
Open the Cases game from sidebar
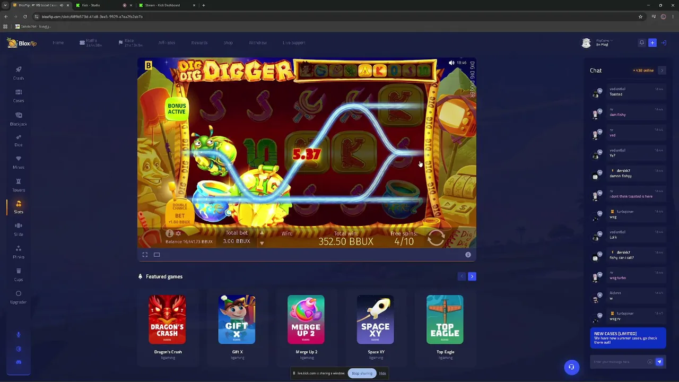pos(19,96)
